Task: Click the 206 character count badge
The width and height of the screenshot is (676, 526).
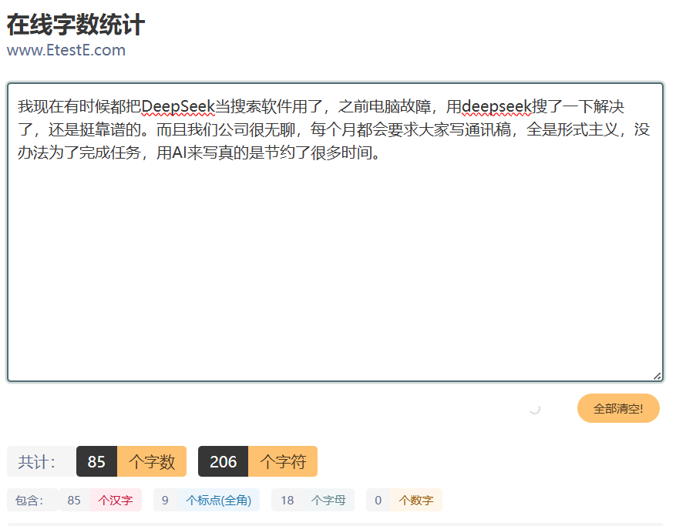Action: 223,461
